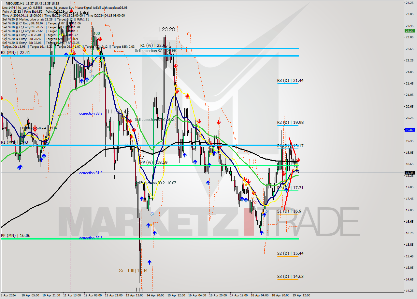Click the 'PP (MN) | 16.06' label
Viewport: 417px width, 299px height.
tap(16, 235)
